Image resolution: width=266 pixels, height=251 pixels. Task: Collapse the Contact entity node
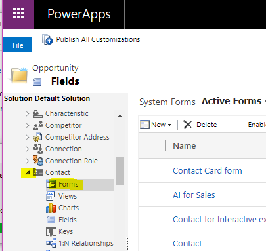click(x=28, y=172)
